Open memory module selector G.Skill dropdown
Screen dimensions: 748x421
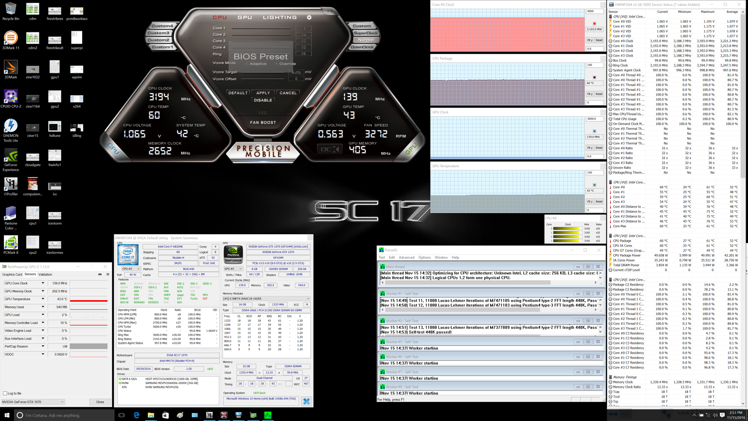point(266,299)
